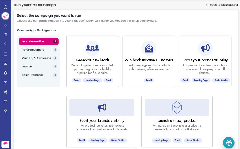Click the count badge 2 on Re-Engagement
Image resolution: width=240 pixels, height=149 pixels.
click(55, 50)
